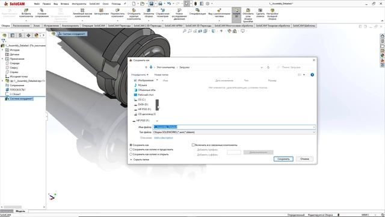Open the SolidCAM menu

(x=94, y=4)
